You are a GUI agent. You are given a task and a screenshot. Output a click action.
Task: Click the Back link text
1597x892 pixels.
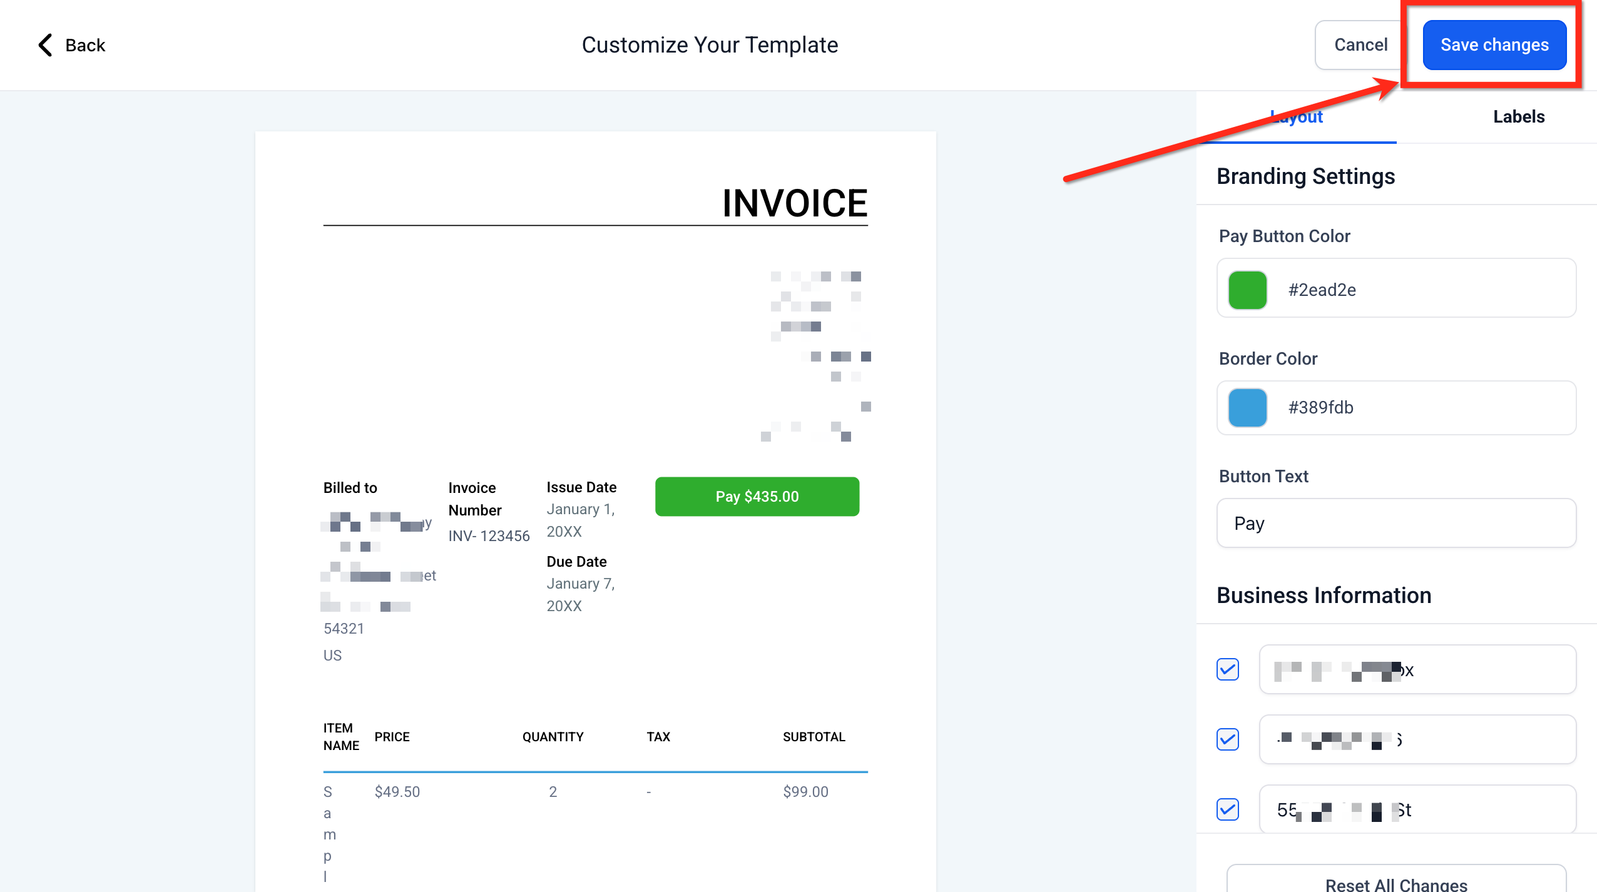pyautogui.click(x=85, y=45)
